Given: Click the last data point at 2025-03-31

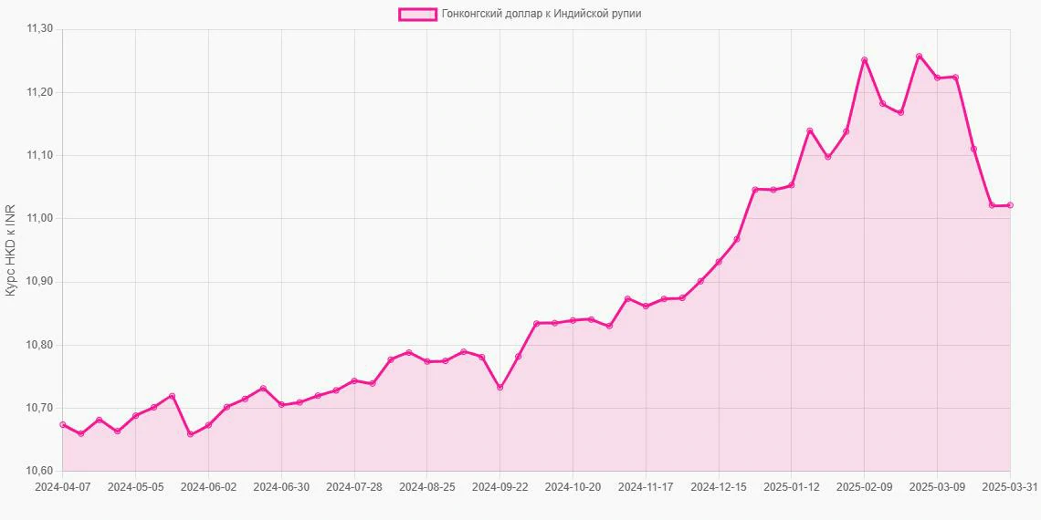Looking at the screenshot, I should tap(1010, 205).
